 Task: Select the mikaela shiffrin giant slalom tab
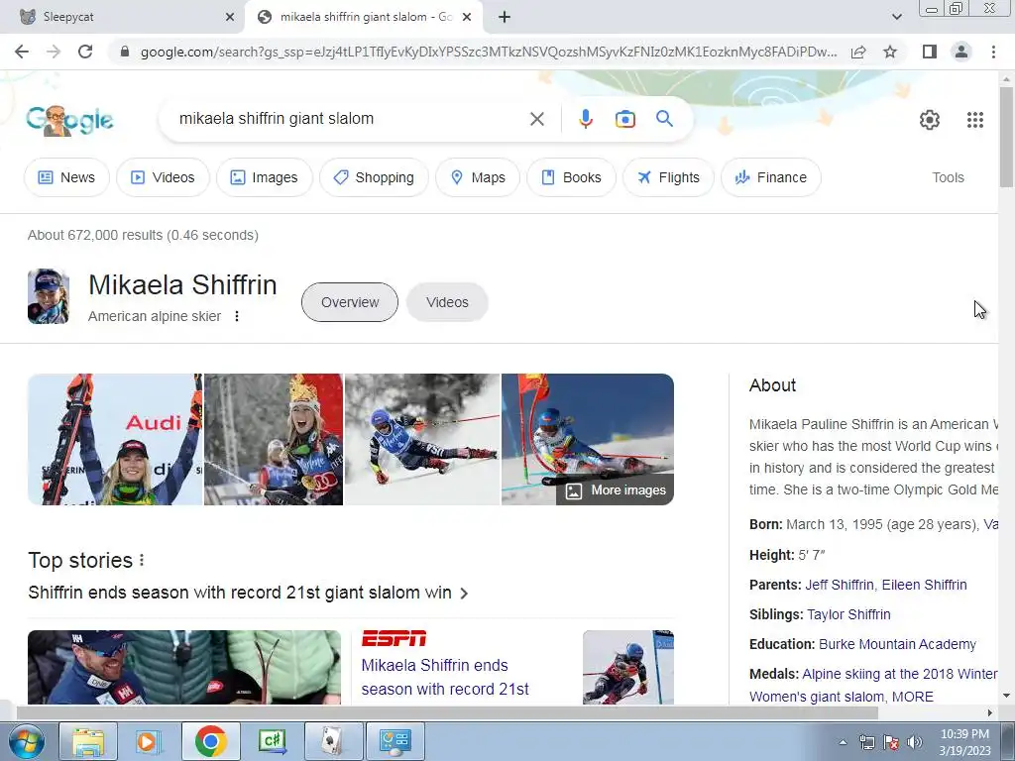[364, 18]
